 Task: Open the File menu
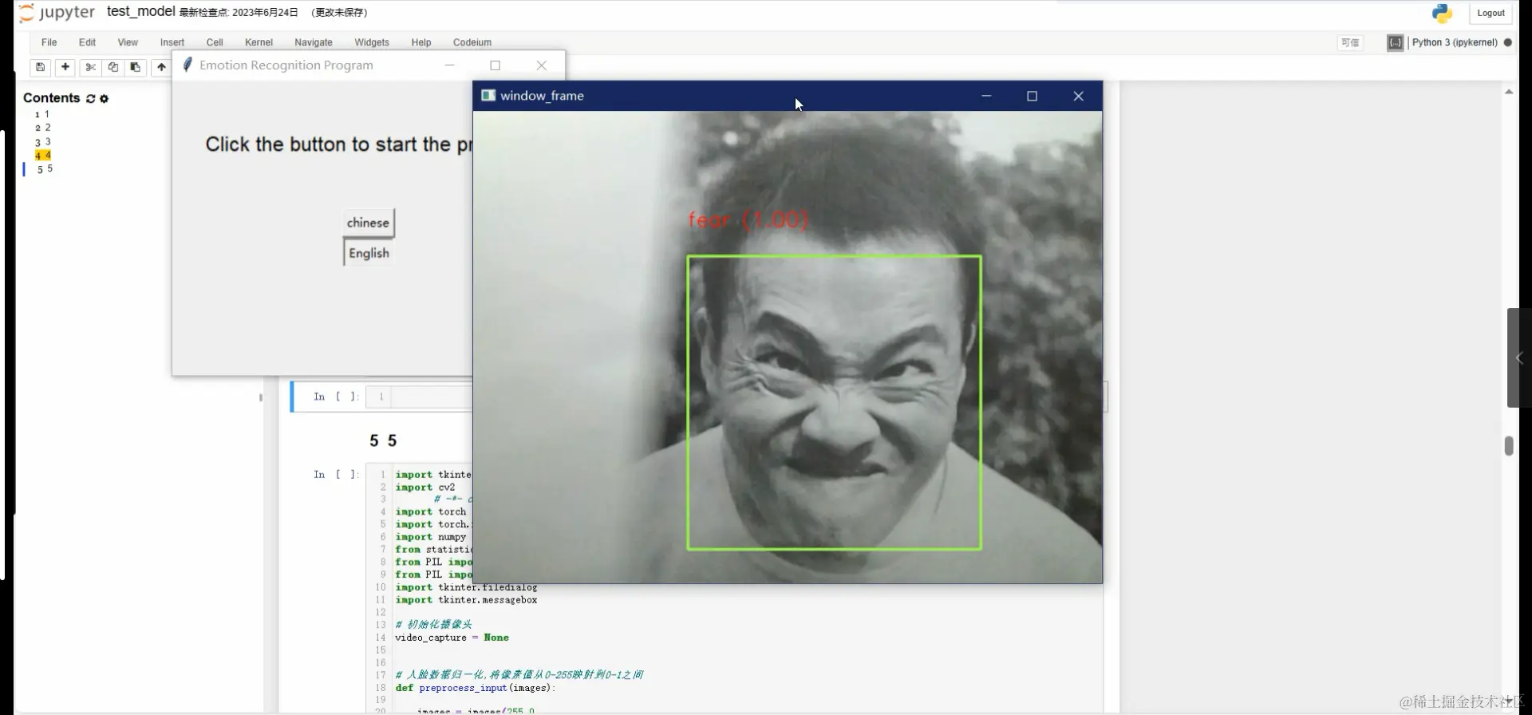[49, 42]
